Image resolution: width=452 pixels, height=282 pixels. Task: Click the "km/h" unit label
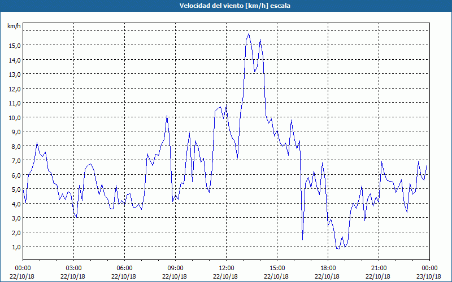point(14,26)
